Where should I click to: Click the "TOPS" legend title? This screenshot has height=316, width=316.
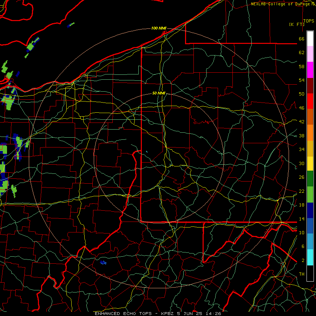(309, 21)
